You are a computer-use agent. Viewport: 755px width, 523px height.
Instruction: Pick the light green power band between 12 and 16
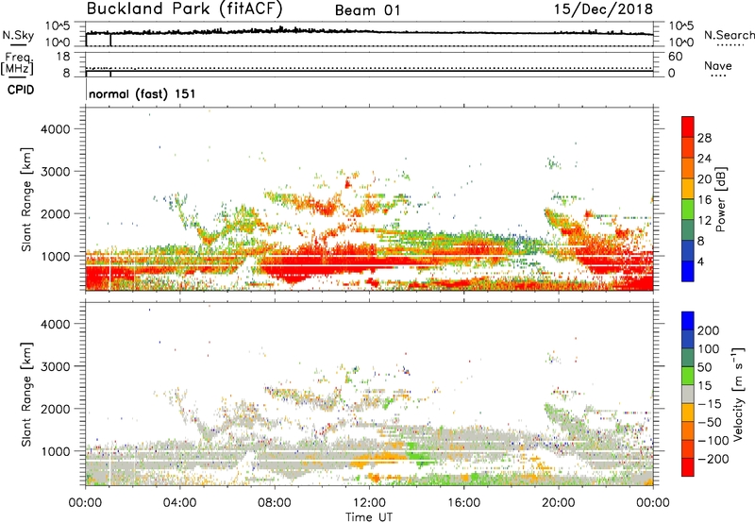coord(688,210)
